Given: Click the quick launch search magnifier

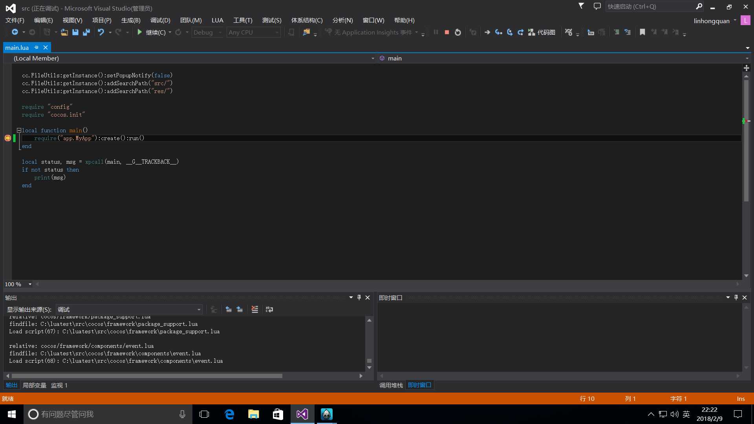Looking at the screenshot, I should [699, 6].
